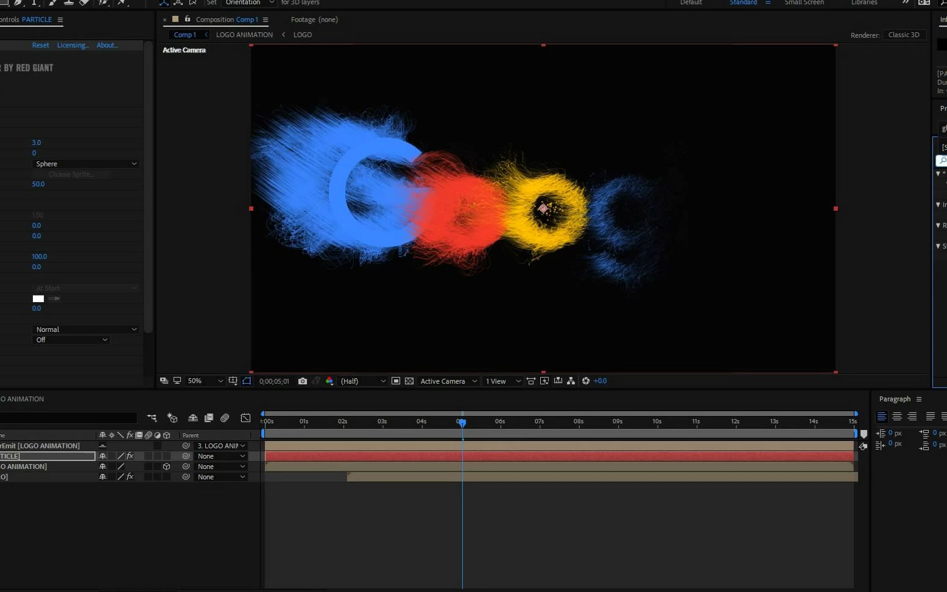Select Libraries workspace
Image resolution: width=947 pixels, height=592 pixels.
pos(864,2)
